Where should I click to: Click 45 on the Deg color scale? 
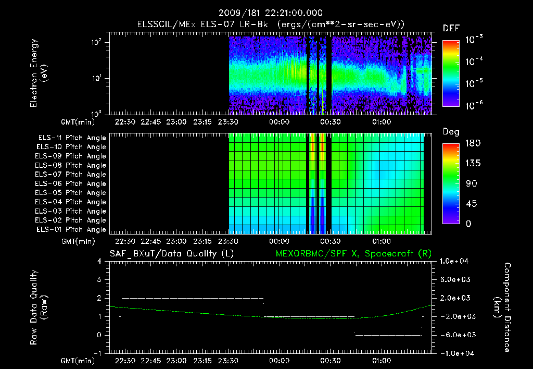coord(471,204)
